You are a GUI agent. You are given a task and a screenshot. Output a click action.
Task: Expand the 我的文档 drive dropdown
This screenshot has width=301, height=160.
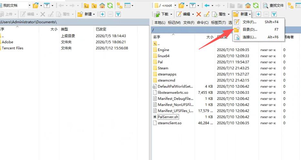(30, 5)
